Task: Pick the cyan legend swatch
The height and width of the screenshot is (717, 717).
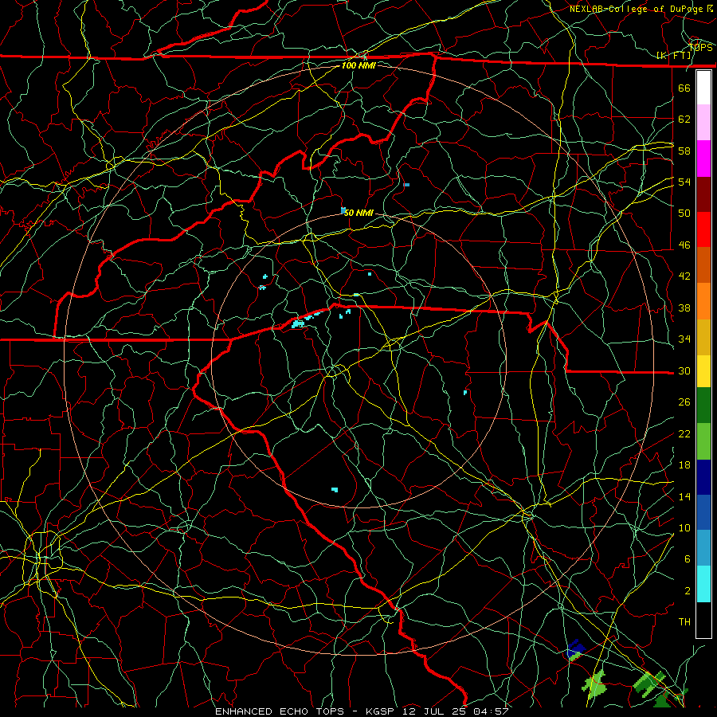Action: click(x=703, y=584)
